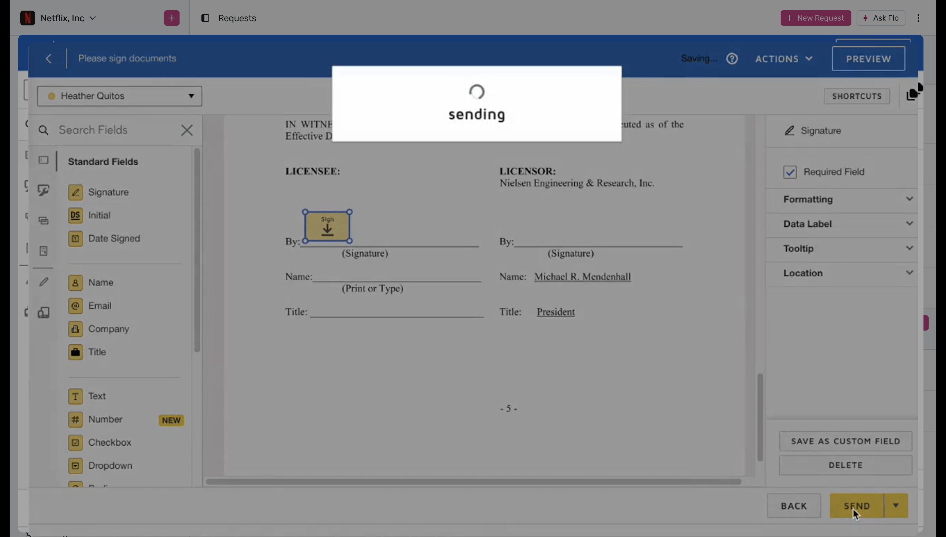Select the pencil edit sidebar tab icon
Screen dimensions: 946x537
[43, 282]
